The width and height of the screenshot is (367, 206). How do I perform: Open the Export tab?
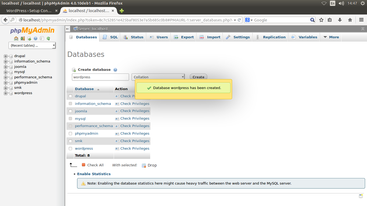click(183, 37)
